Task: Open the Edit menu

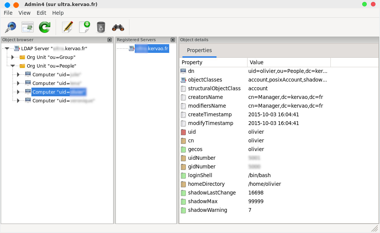Action: 41,13
